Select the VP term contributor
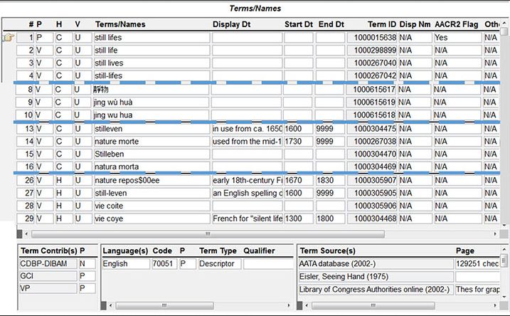This screenshot has width=510, height=316. click(x=48, y=288)
